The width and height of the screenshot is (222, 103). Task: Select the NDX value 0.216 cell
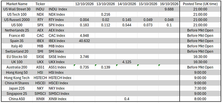(105, 15)
